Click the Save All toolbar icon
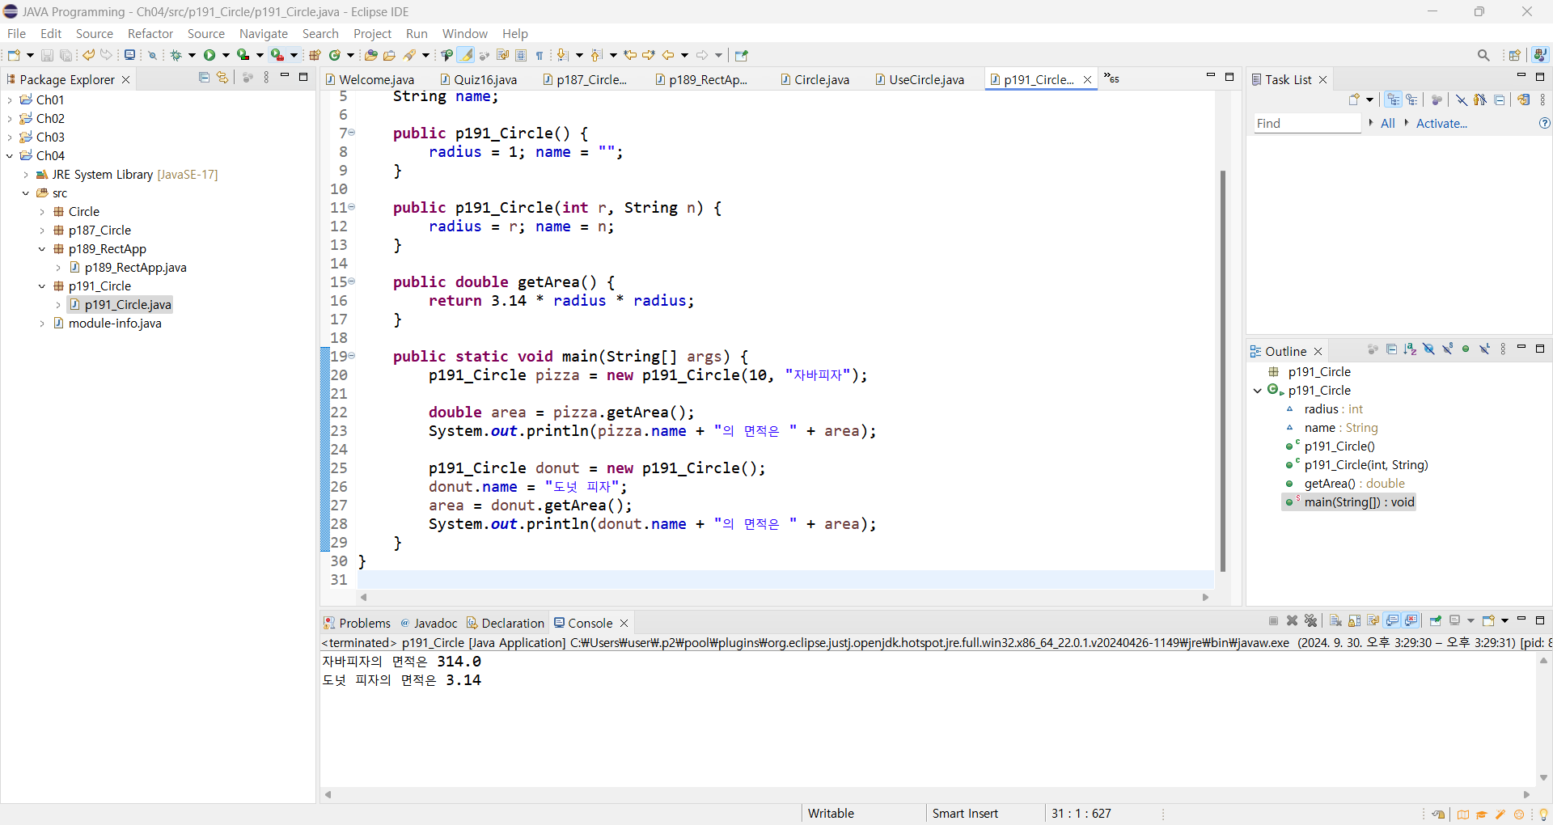Image resolution: width=1553 pixels, height=825 pixels. point(66,55)
